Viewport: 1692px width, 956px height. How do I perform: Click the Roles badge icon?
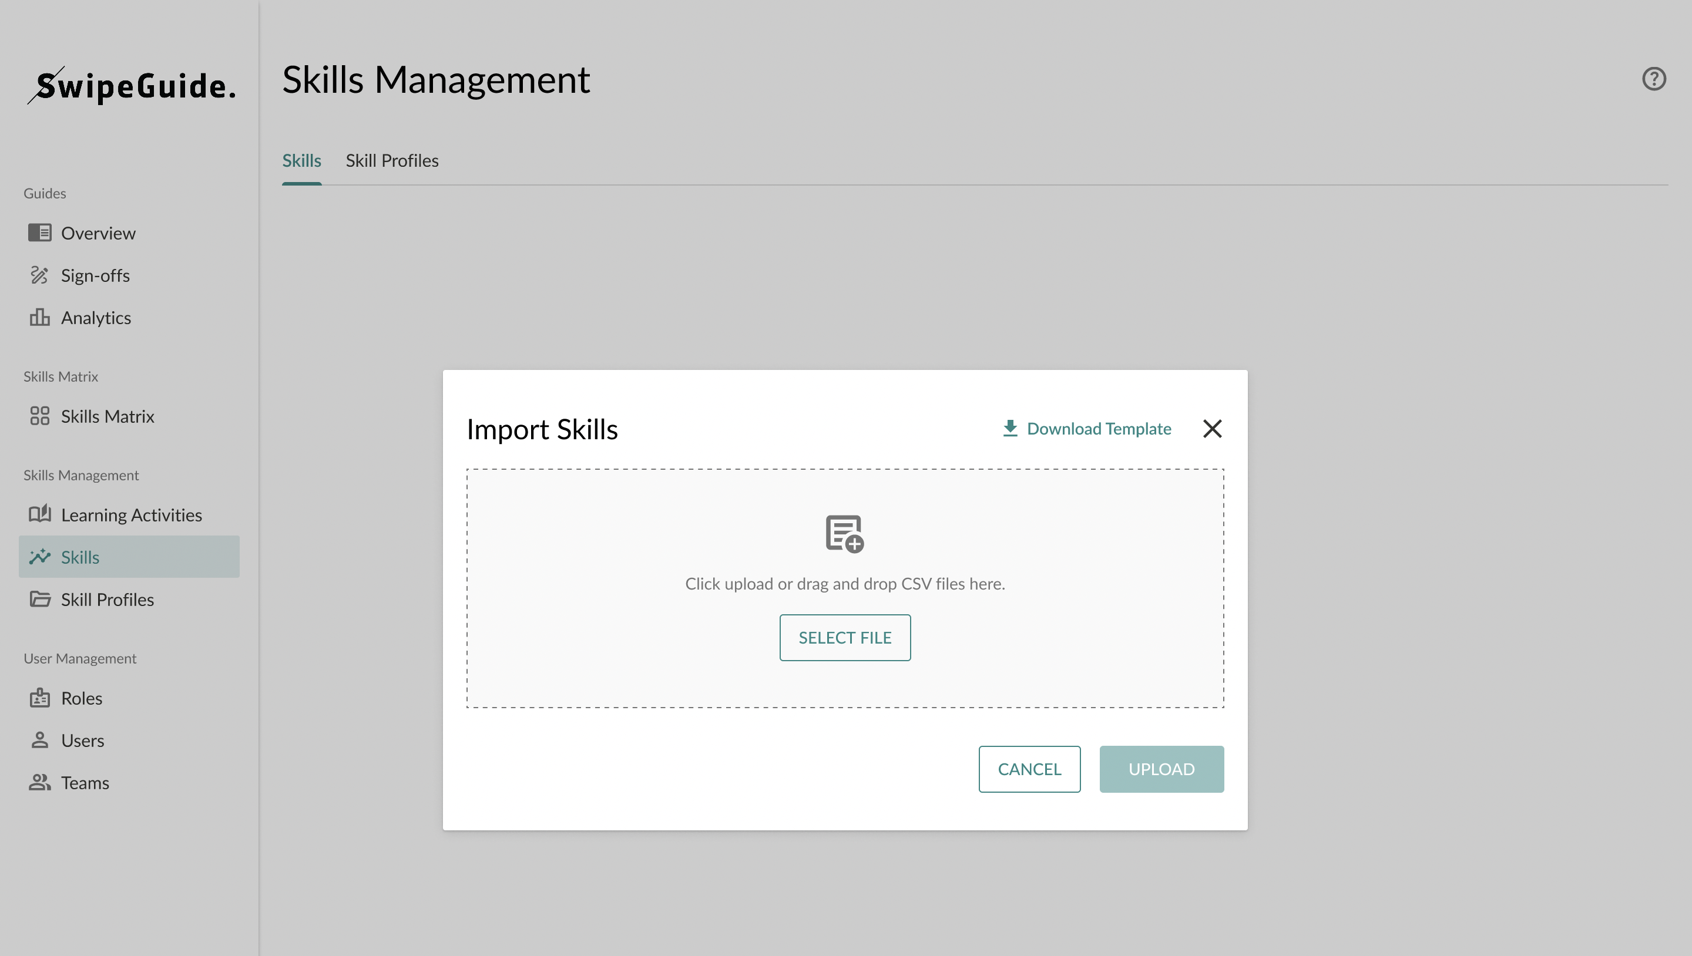tap(39, 698)
